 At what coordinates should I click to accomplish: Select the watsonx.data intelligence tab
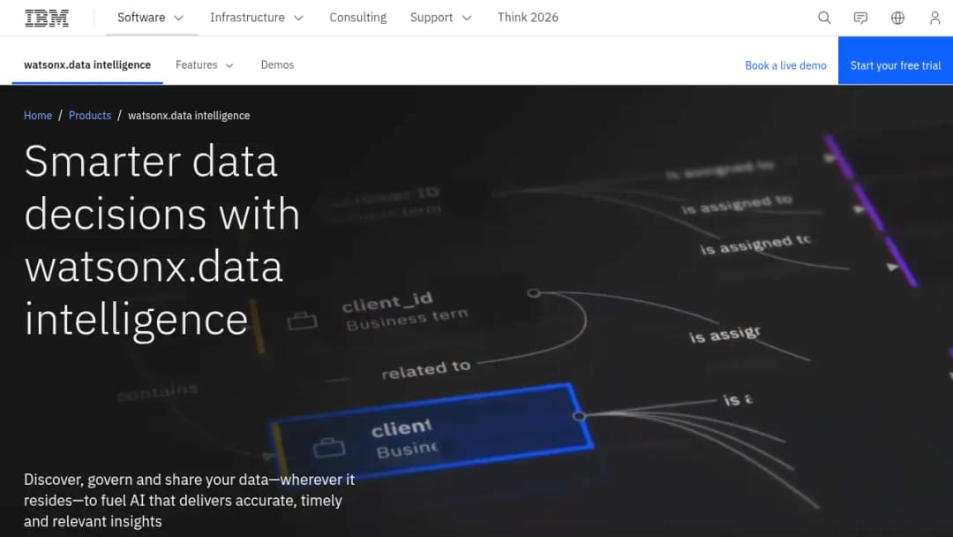tap(87, 64)
